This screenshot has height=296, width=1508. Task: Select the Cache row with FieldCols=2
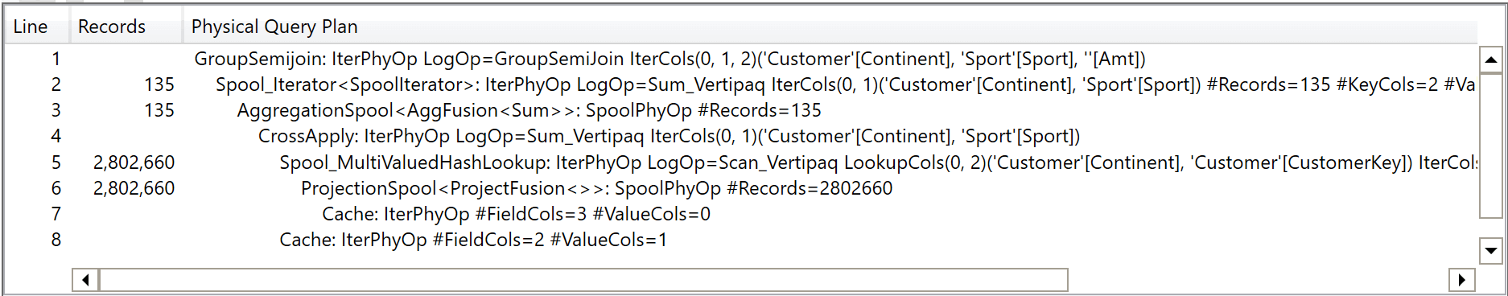740,240
